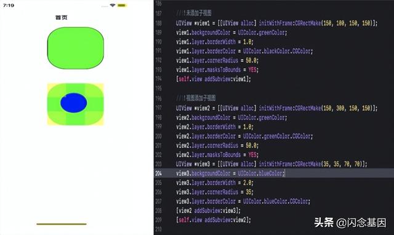Click line number 195 in the gutter
The image size is (394, 235).
click(x=159, y=89)
